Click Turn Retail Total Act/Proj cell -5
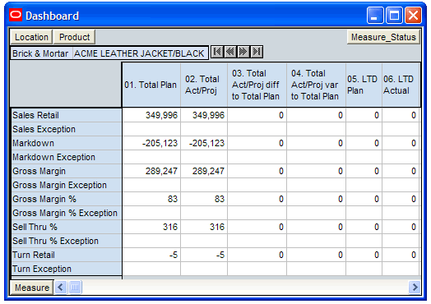The height and width of the screenshot is (304, 431). [x=204, y=255]
